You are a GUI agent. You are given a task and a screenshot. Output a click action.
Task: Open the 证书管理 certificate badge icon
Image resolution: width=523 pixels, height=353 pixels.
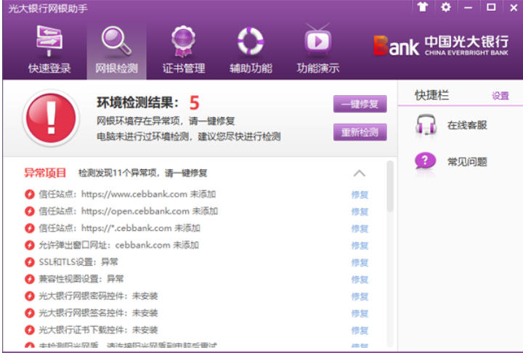coord(183,41)
